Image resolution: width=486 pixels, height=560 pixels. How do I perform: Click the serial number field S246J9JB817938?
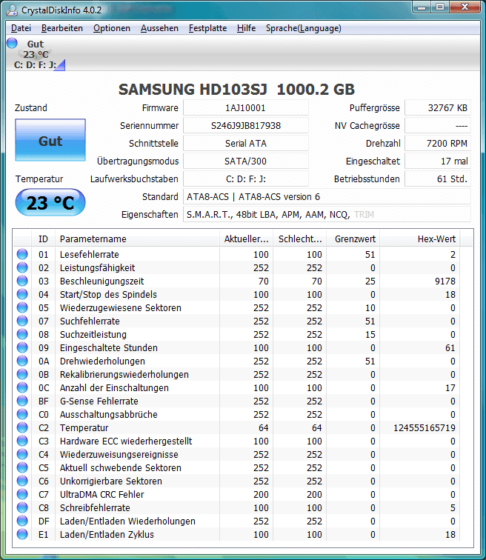point(246,126)
